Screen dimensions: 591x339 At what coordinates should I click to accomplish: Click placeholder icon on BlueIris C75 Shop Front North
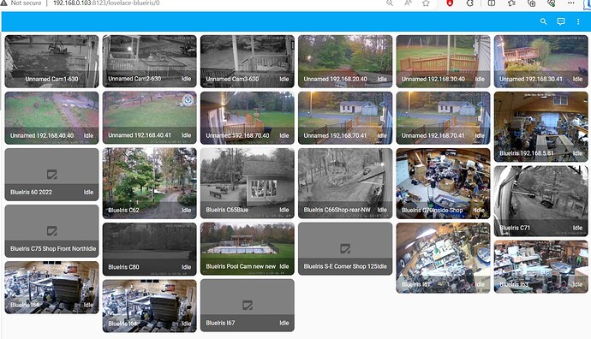pos(51,230)
